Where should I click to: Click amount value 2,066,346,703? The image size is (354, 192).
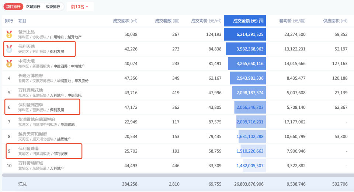[250, 107]
